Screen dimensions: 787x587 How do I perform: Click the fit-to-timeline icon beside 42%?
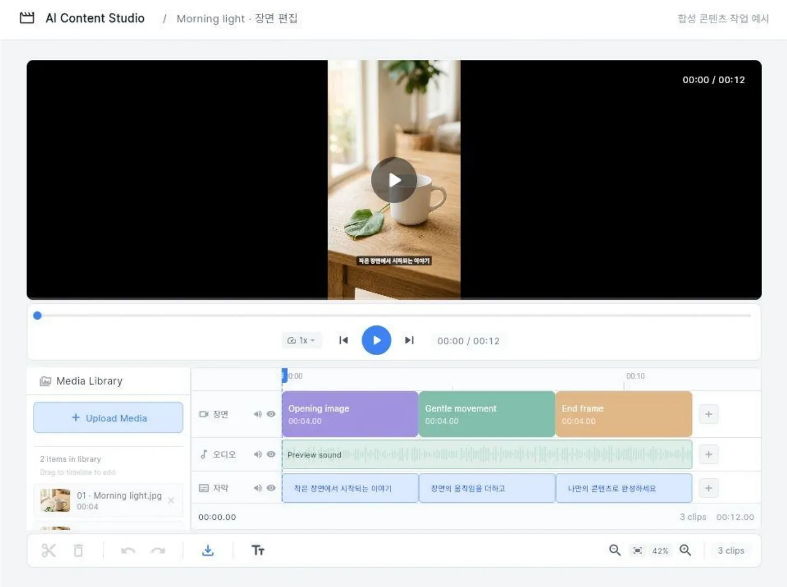pos(638,550)
